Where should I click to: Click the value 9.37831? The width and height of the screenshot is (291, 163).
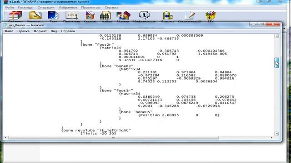[127, 60]
